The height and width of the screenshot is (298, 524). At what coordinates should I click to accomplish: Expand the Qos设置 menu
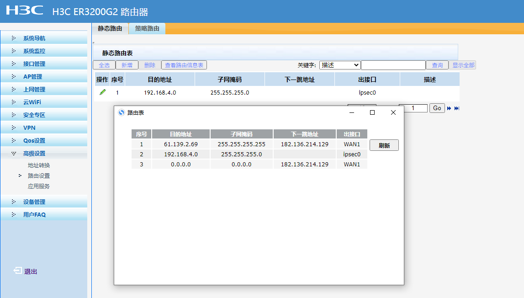point(44,140)
